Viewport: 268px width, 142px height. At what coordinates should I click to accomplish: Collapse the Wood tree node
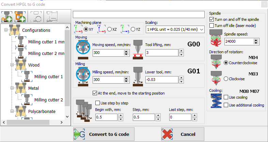(x=12, y=65)
